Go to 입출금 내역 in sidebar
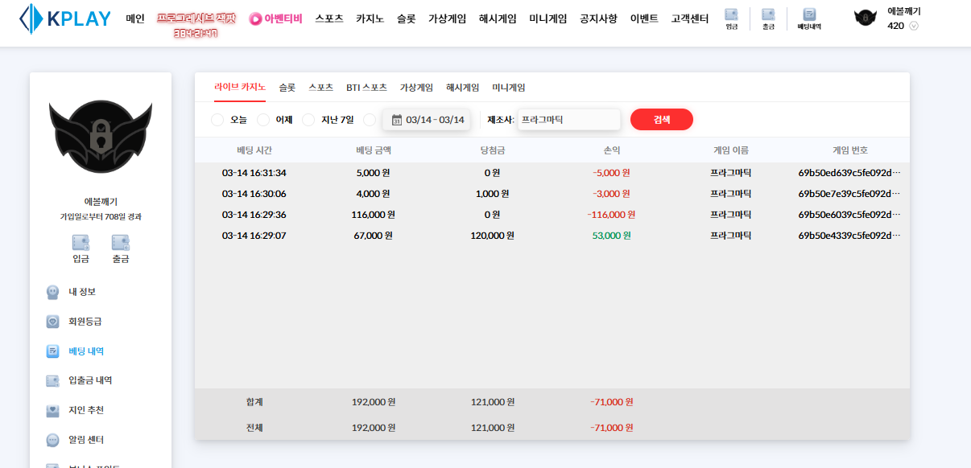The width and height of the screenshot is (971, 468). point(89,380)
